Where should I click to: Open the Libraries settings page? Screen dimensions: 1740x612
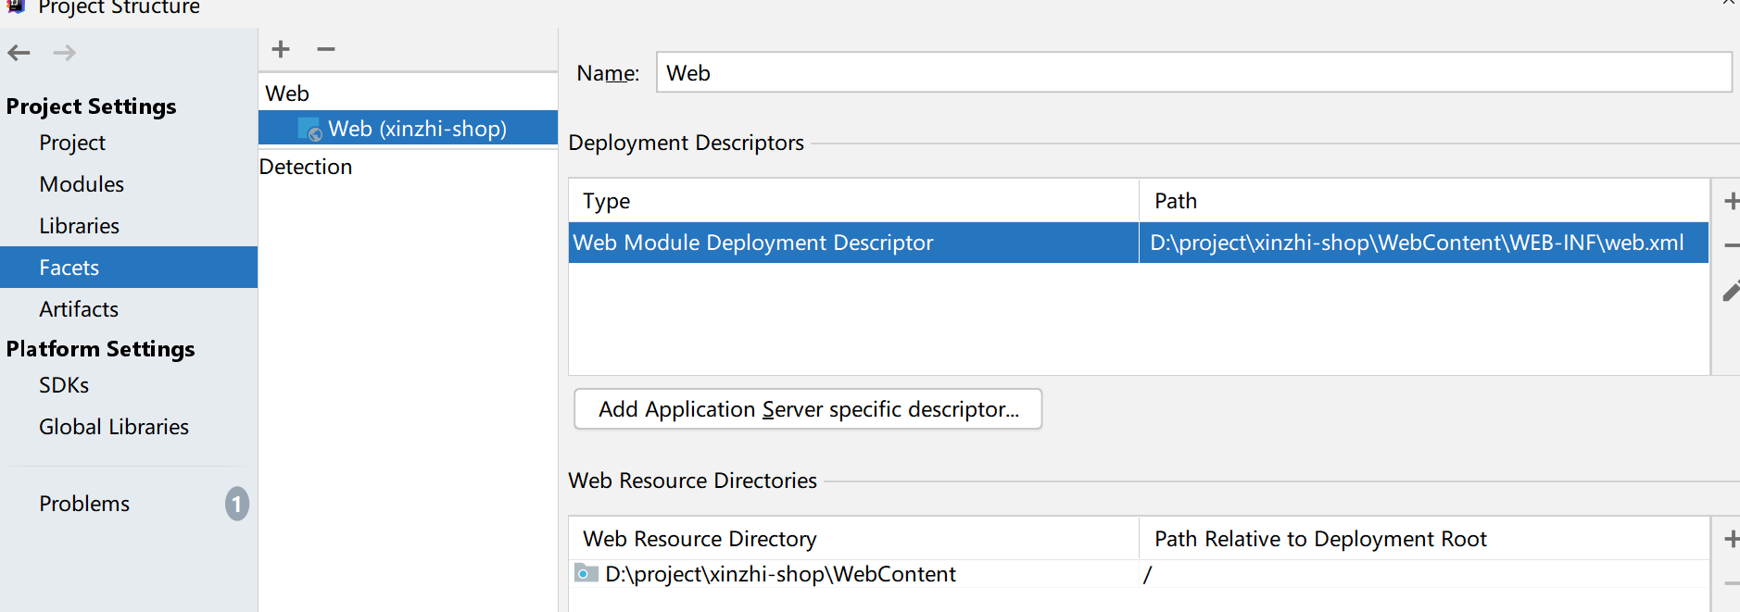click(x=79, y=226)
